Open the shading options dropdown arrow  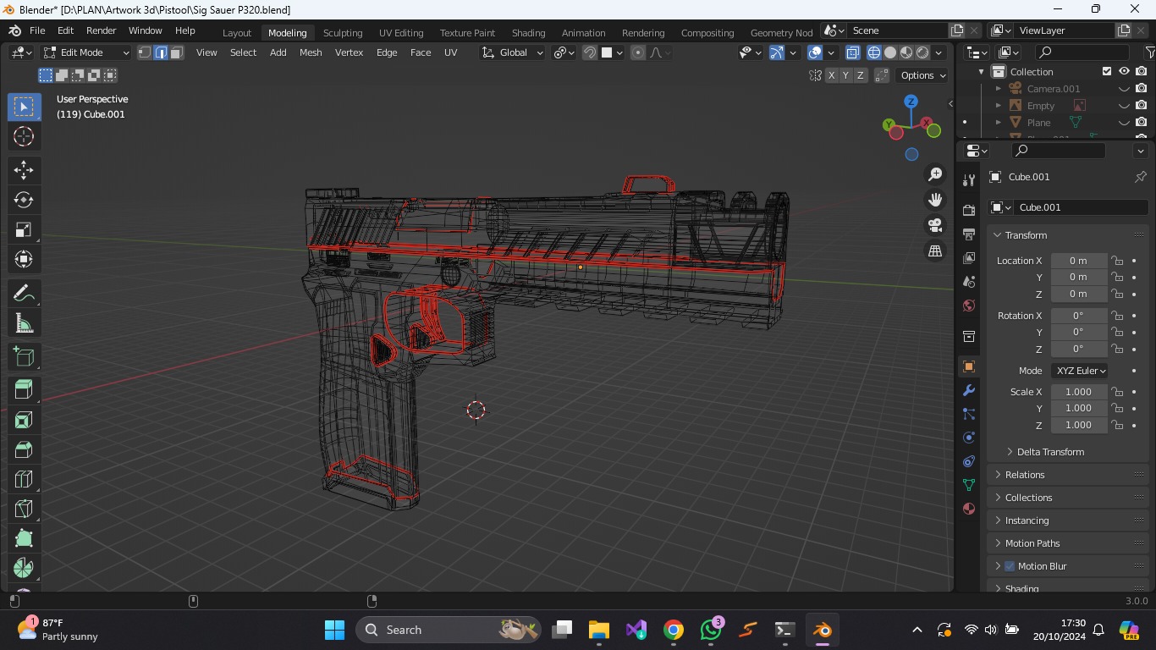[x=939, y=52]
